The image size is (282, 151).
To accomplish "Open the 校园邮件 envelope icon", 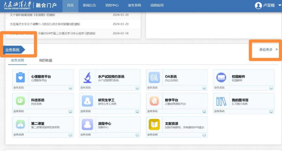I will click(x=221, y=78).
